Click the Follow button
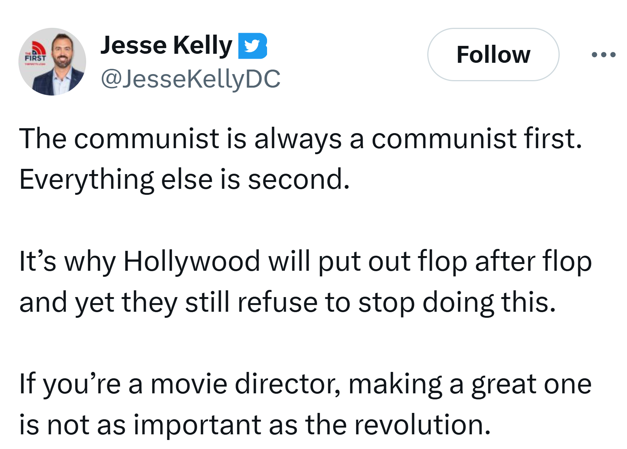Screen dimensions: 627x449 pos(493,55)
